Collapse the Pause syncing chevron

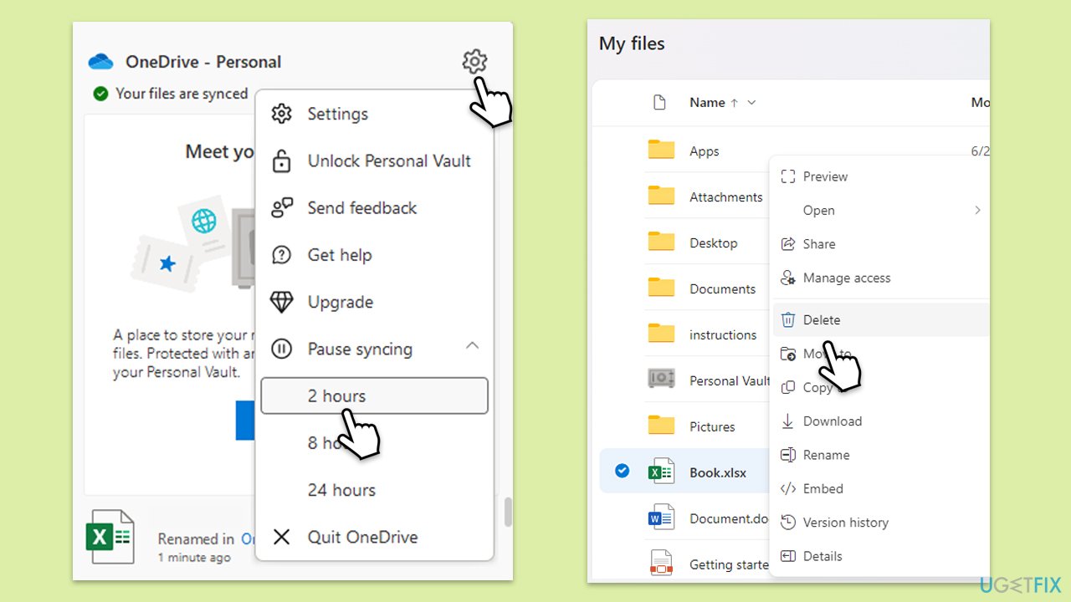coord(472,345)
